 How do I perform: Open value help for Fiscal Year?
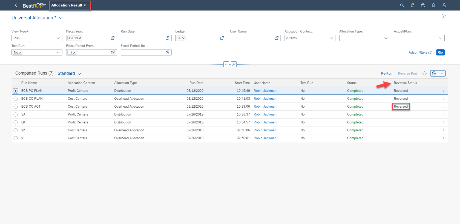113,38
